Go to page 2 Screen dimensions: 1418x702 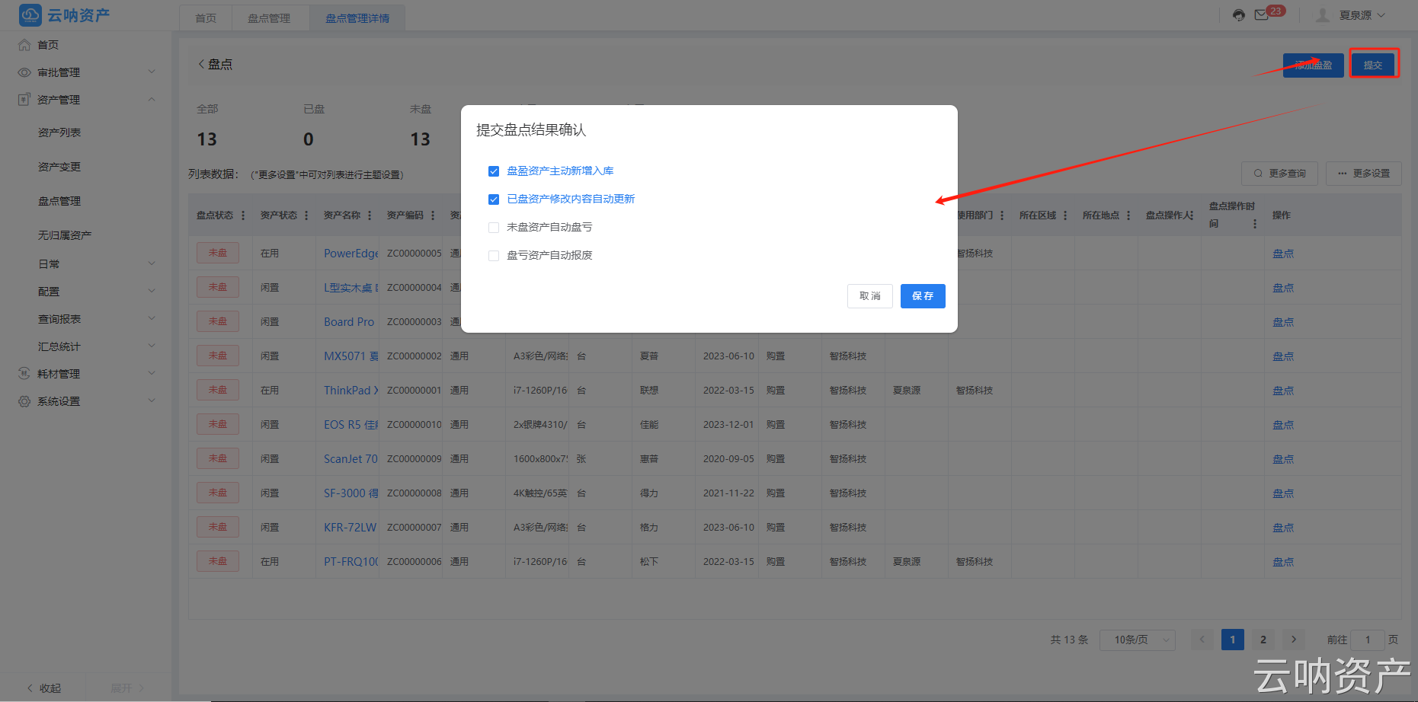coord(1263,640)
